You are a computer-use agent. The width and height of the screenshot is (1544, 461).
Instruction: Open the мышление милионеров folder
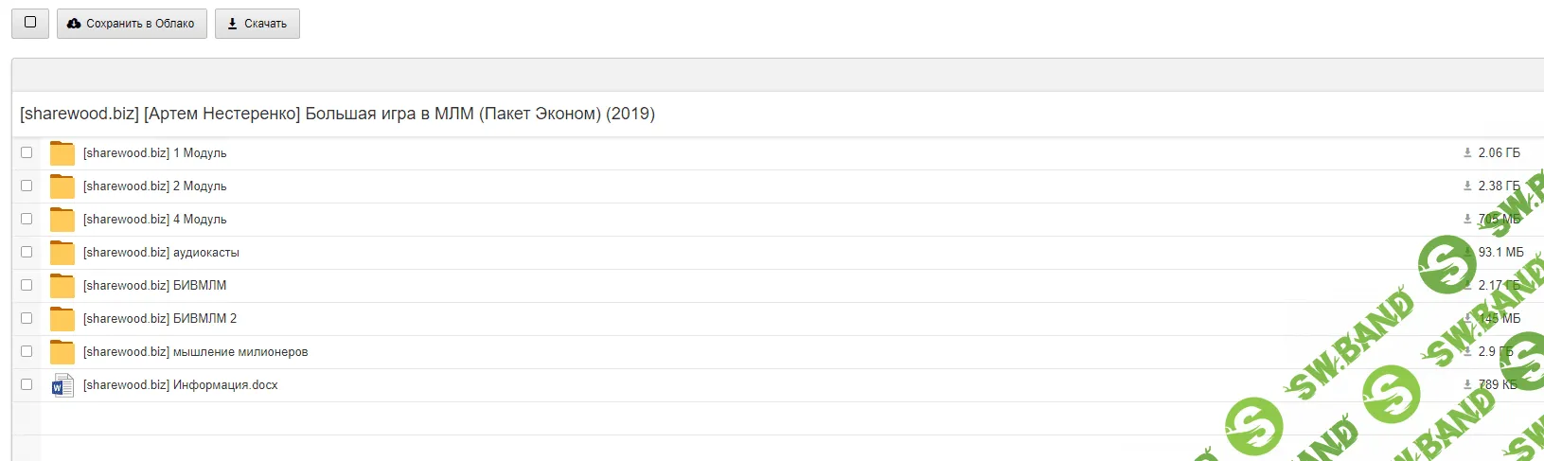(195, 352)
